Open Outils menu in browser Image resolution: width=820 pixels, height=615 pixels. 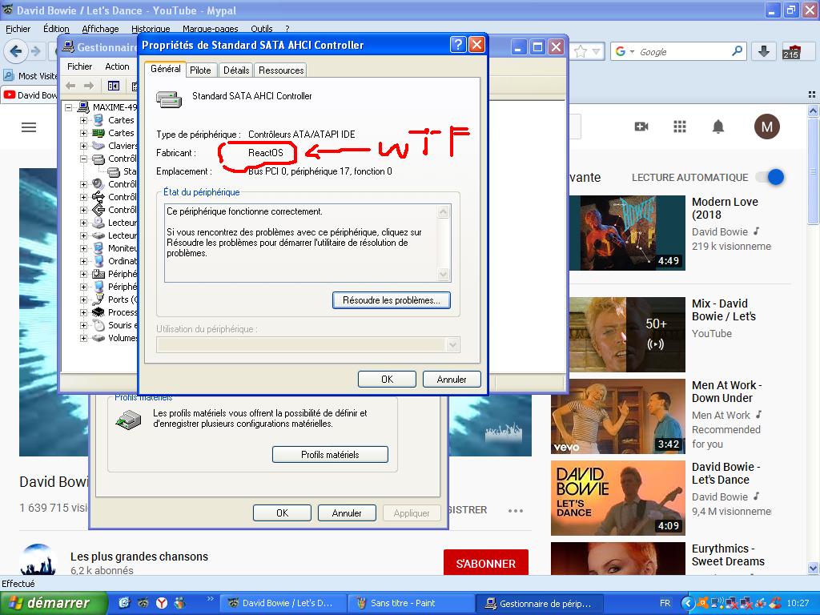tap(262, 29)
